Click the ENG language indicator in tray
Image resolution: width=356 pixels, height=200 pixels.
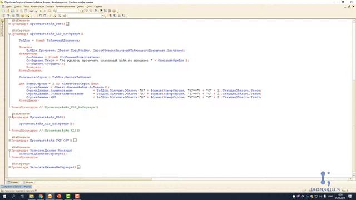tap(330, 196)
